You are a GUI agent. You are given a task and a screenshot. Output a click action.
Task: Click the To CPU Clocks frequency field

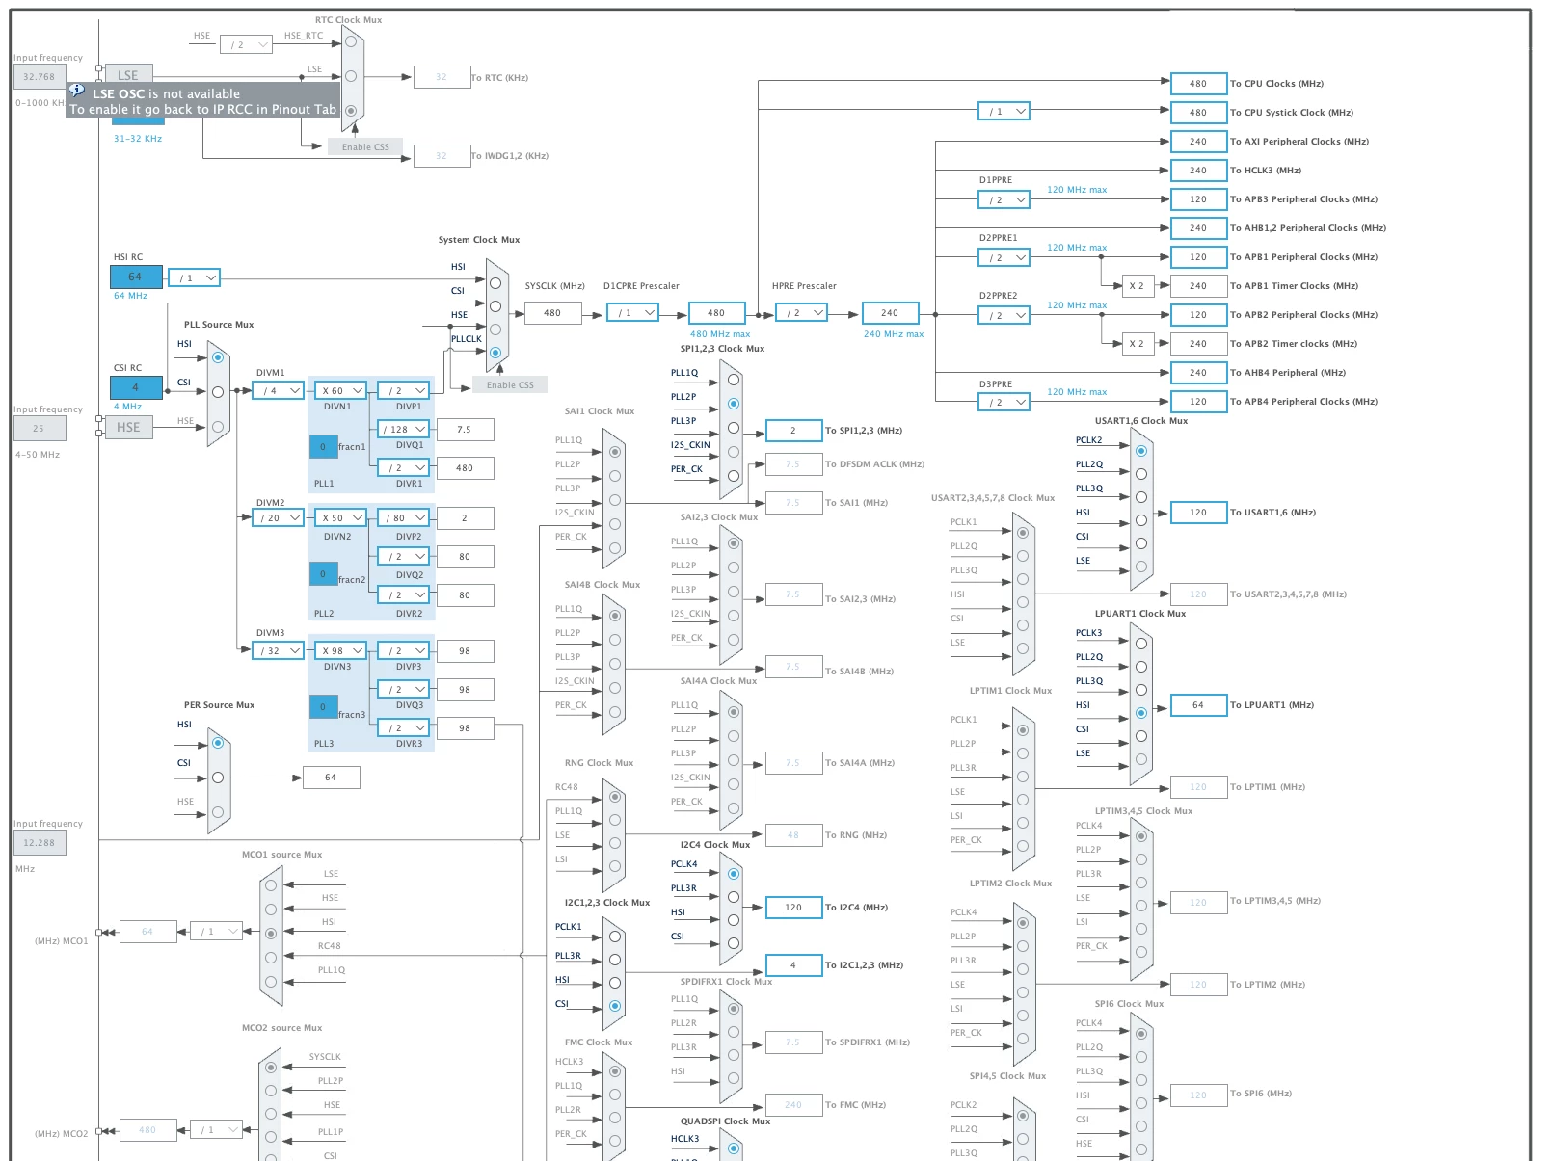[1198, 83]
